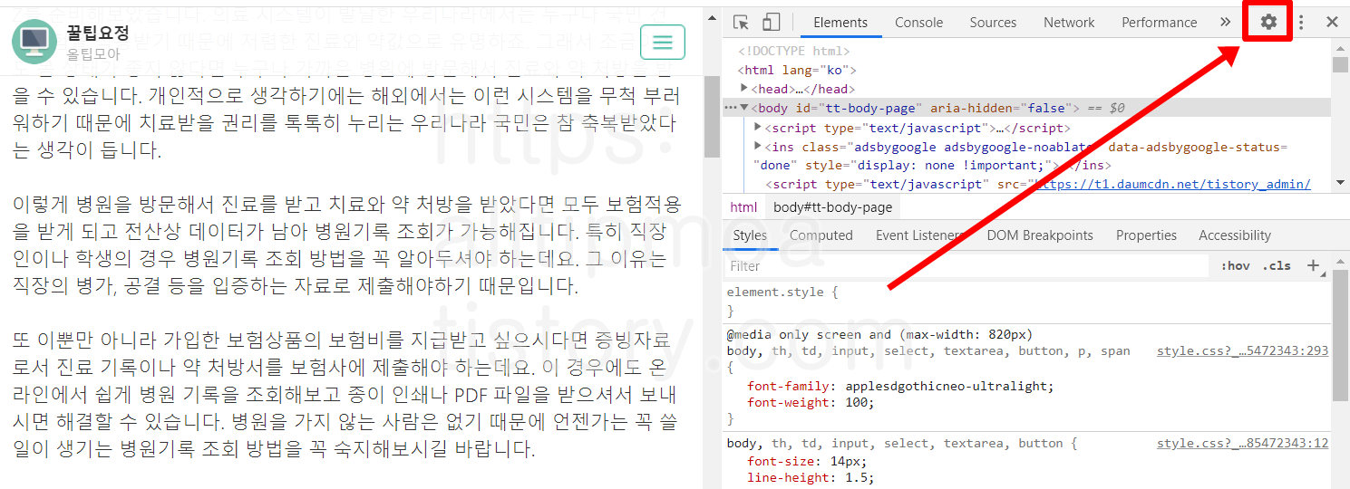
Task: Click the Elements tree scrollbar thumb
Action: [x=1339, y=64]
